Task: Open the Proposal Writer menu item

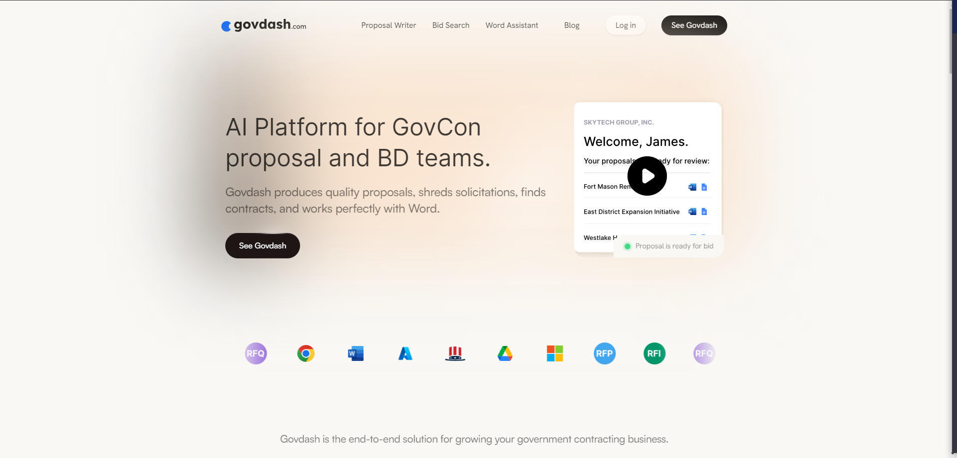Action: (388, 25)
